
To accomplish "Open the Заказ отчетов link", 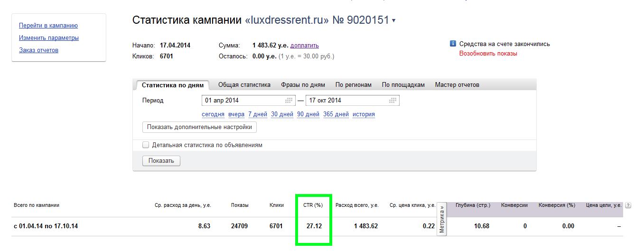I will 38,50.
